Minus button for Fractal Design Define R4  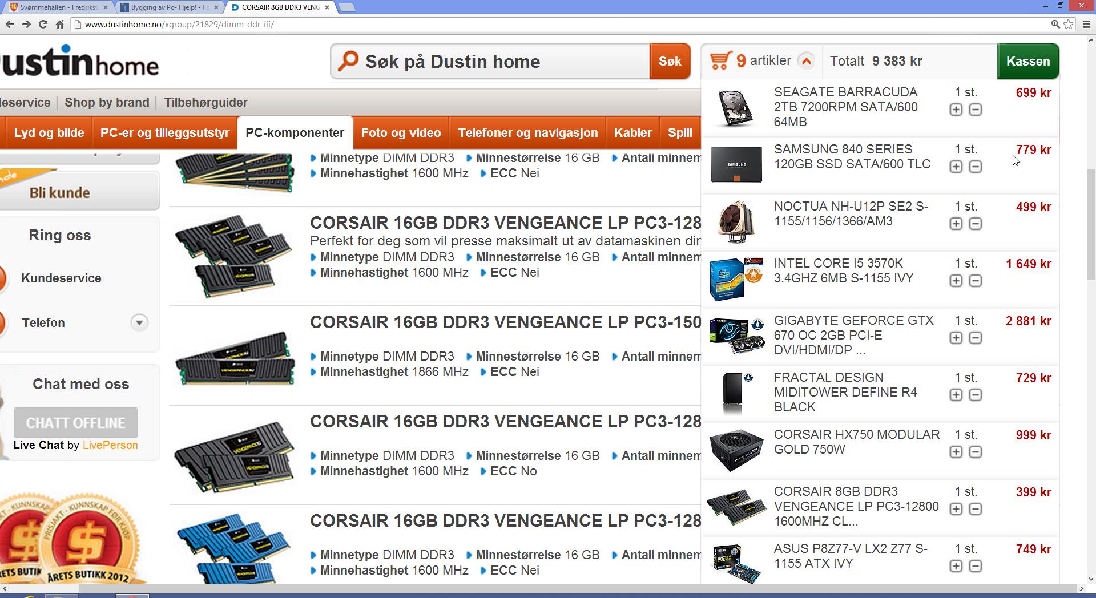[976, 395]
